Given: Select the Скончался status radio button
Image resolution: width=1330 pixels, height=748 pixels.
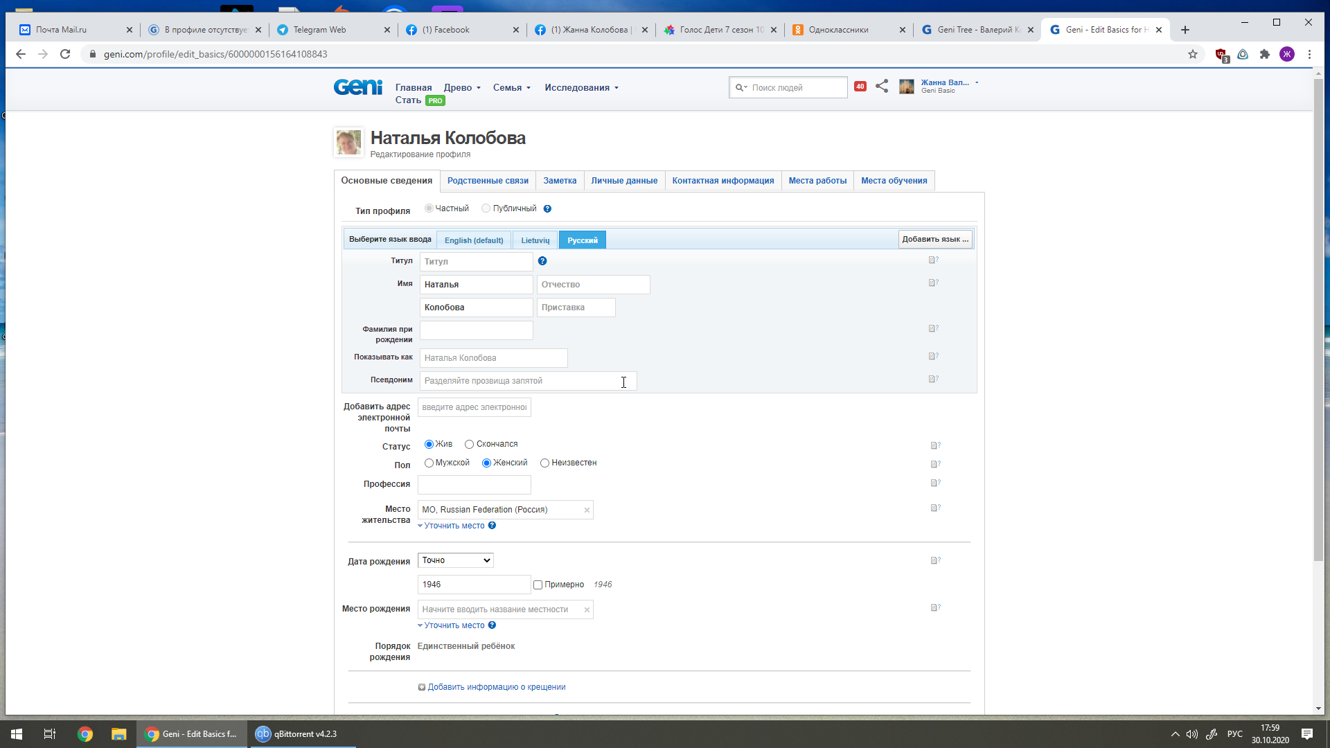Looking at the screenshot, I should click(469, 445).
